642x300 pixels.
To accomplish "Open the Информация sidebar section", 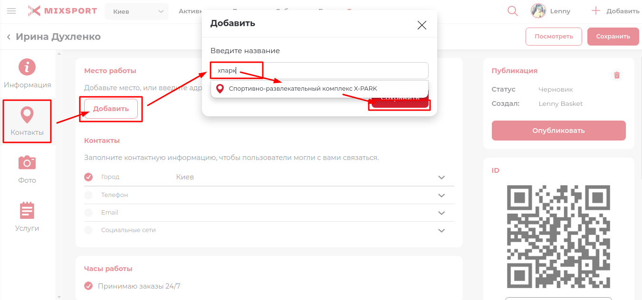I will 27,74.
